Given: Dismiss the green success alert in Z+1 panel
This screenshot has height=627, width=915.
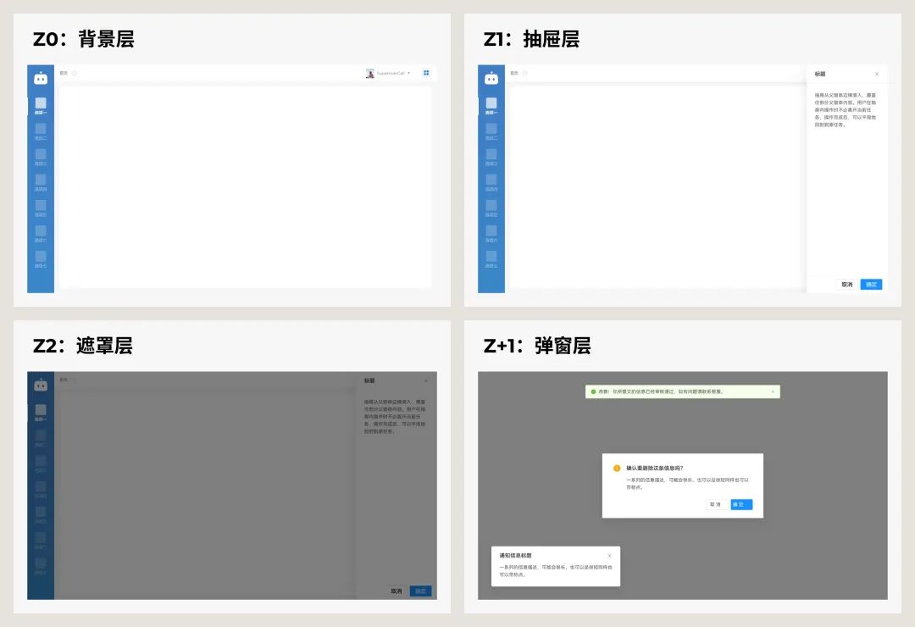Looking at the screenshot, I should (773, 391).
